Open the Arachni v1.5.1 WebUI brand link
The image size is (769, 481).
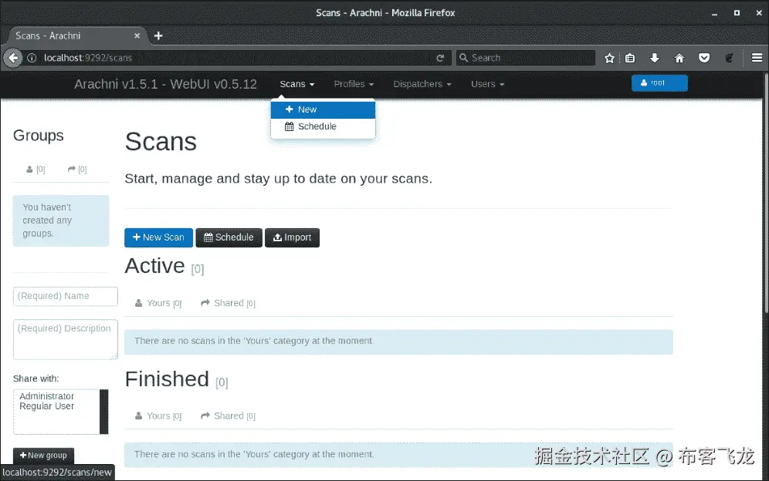(x=166, y=84)
